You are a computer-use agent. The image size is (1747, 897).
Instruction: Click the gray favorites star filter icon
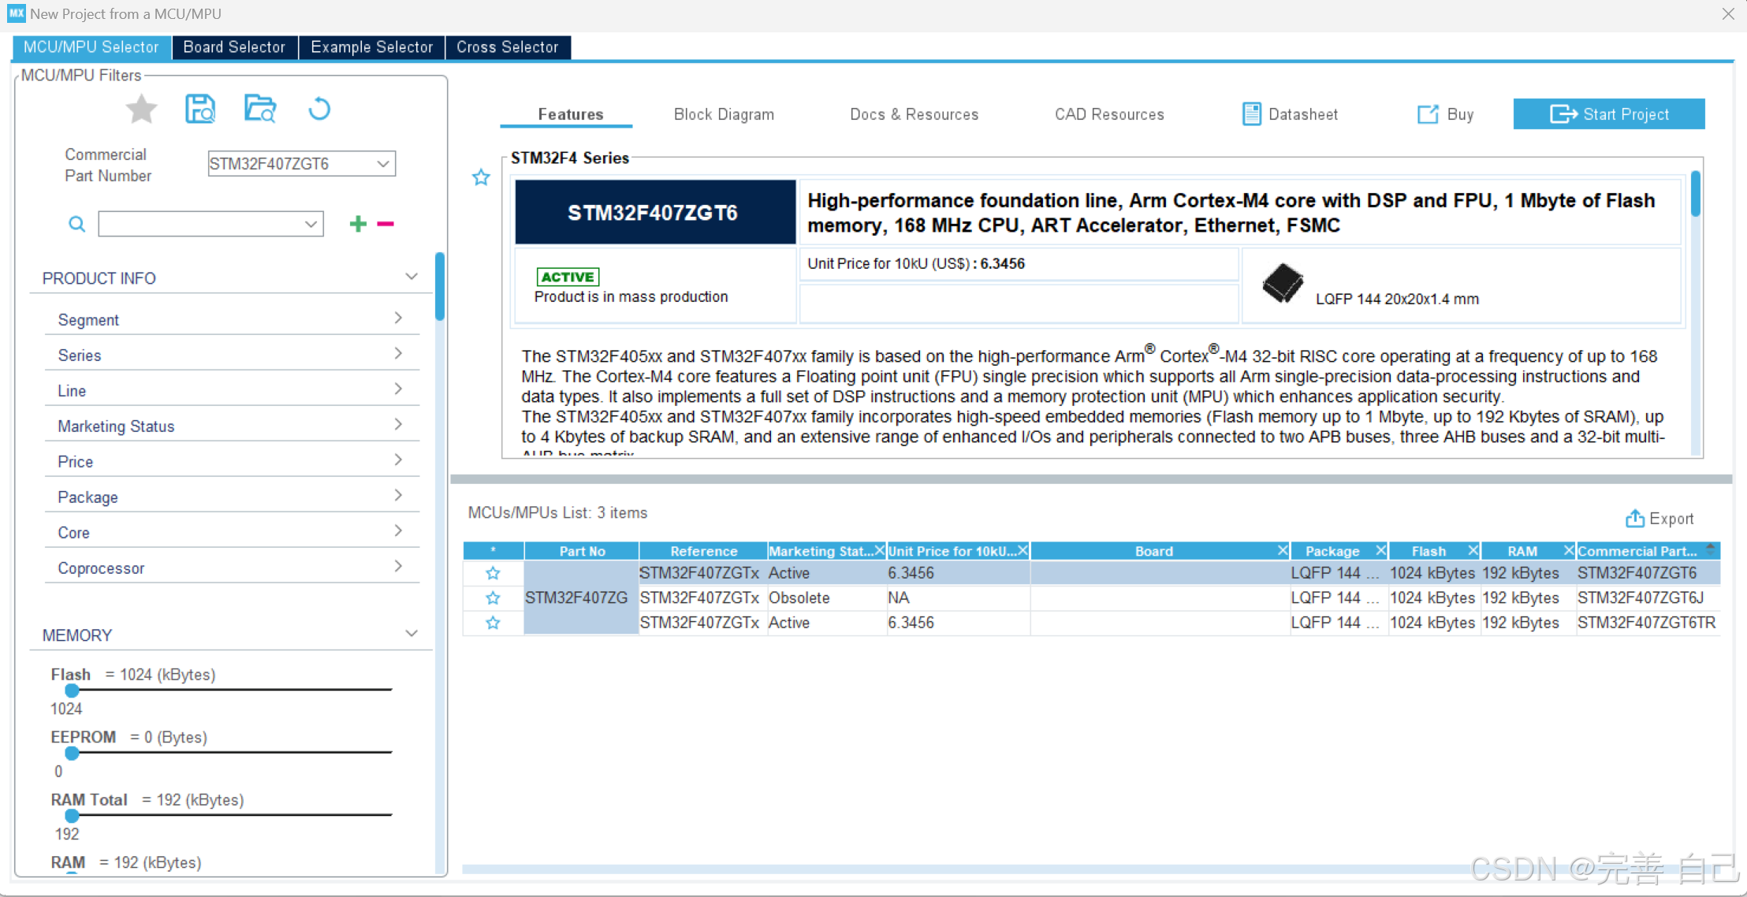[142, 110]
